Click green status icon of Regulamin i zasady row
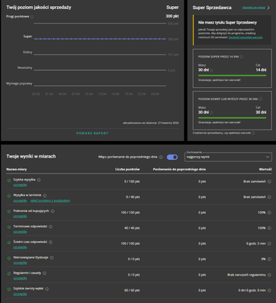 9,273
